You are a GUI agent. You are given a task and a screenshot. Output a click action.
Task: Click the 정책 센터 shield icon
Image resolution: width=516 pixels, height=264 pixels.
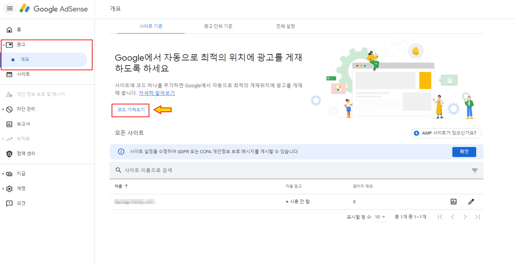10,154
